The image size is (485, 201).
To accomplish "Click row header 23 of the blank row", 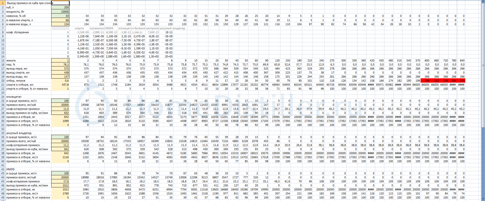I will (3, 93).
